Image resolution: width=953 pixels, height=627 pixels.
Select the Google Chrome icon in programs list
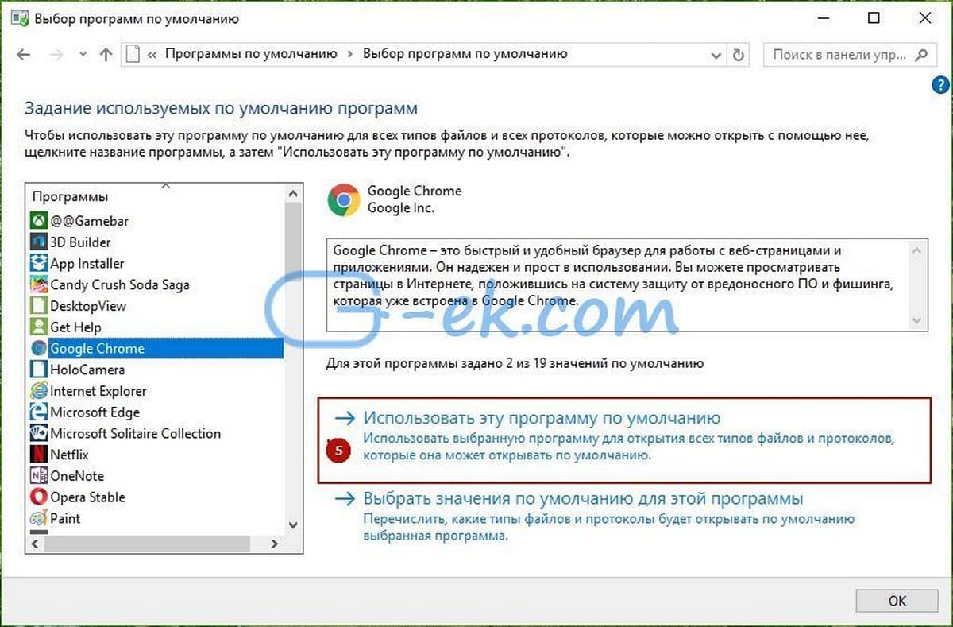tap(38, 348)
